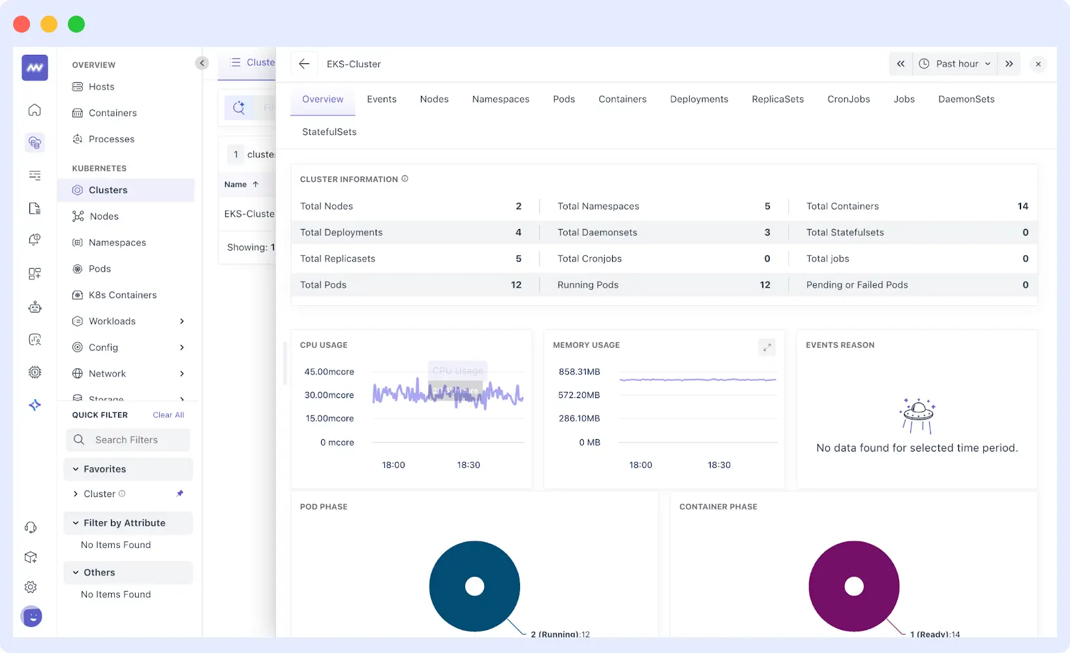Click the Clear All quick filter link
This screenshot has width=1070, height=653.
168,414
